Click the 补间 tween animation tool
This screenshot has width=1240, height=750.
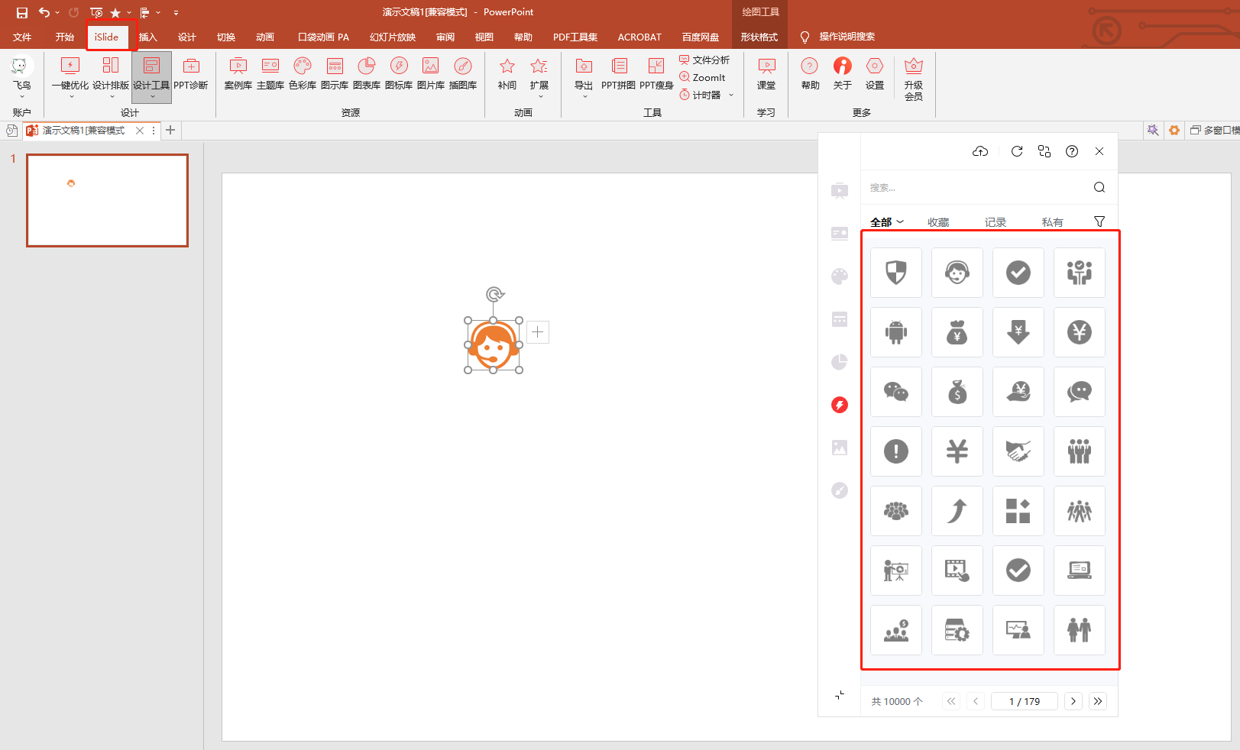click(507, 74)
